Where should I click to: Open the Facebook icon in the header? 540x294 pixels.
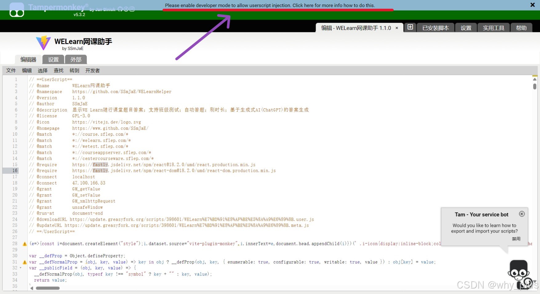126,9
